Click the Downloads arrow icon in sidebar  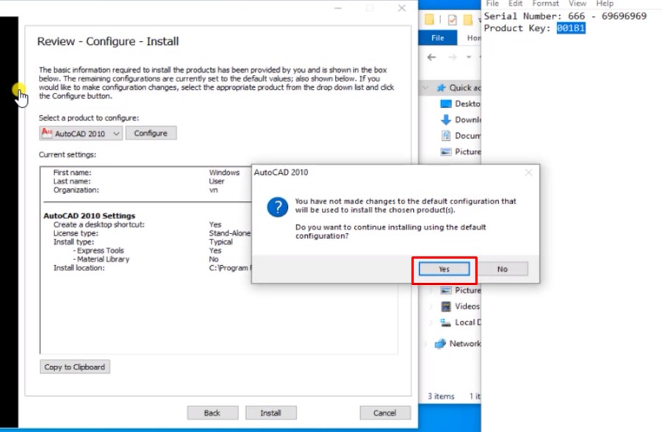click(x=446, y=120)
